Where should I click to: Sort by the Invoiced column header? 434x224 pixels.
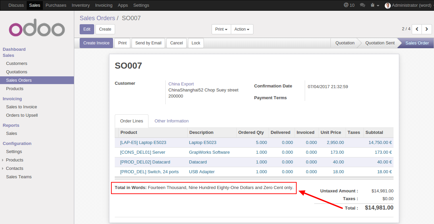click(307, 133)
